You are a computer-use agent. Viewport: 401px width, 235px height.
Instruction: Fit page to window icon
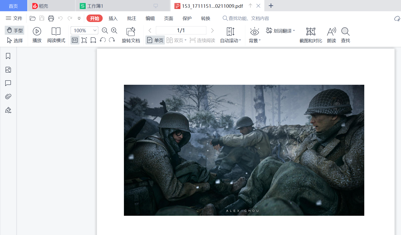[x=84, y=40]
